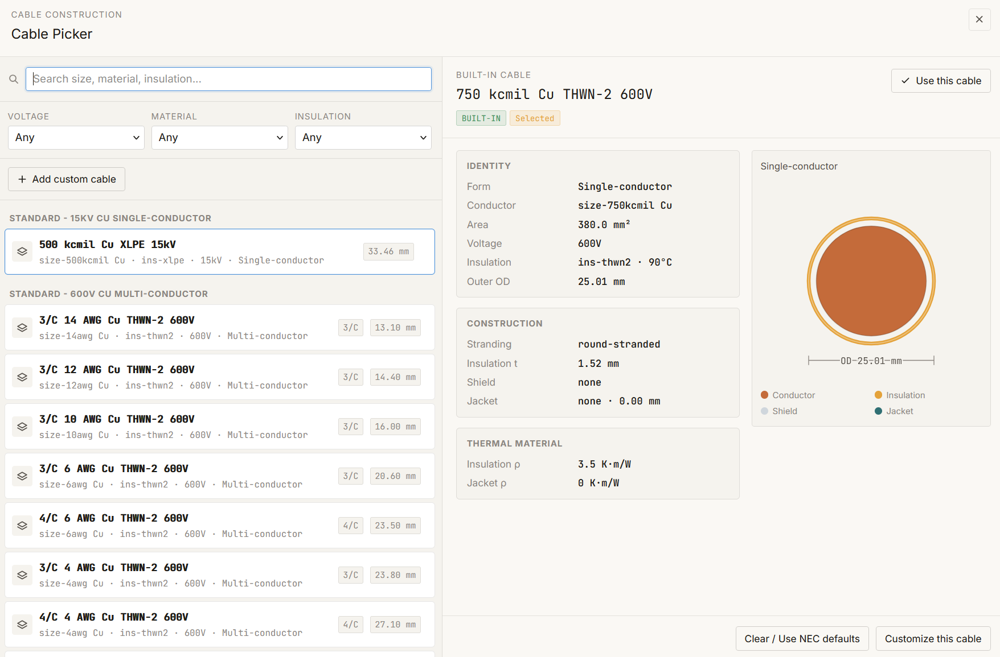
Task: Click the BUILT-IN badge
Action: click(x=481, y=118)
